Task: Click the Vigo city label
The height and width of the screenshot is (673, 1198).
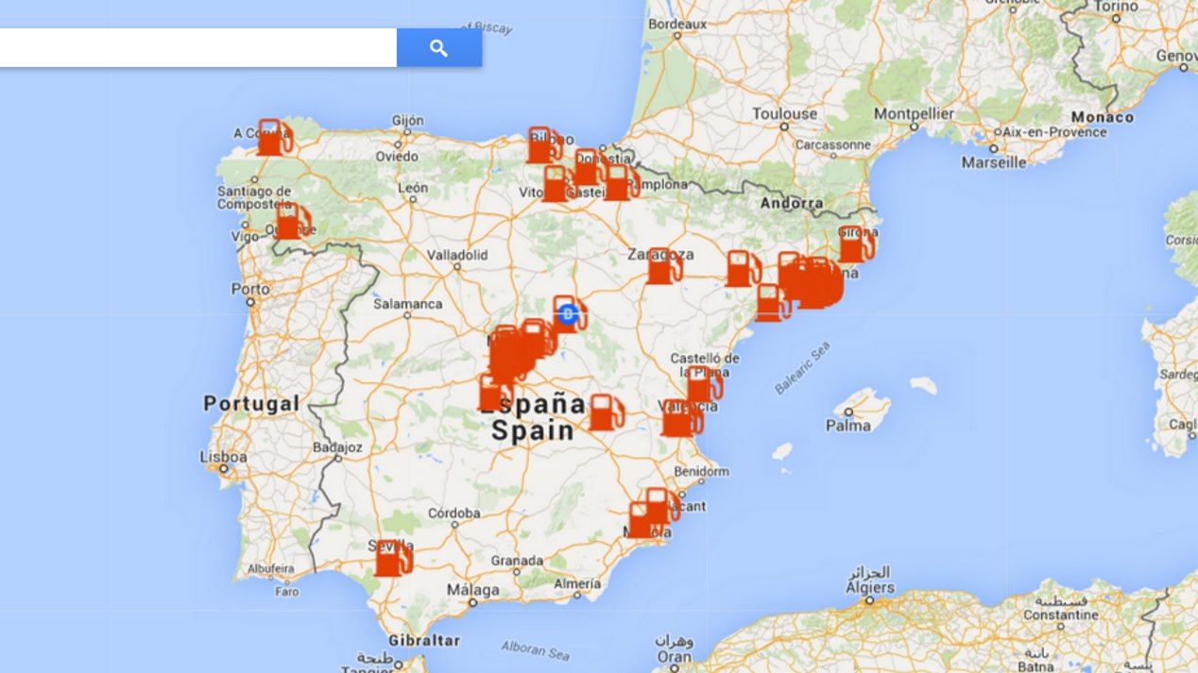Action: pos(243,237)
